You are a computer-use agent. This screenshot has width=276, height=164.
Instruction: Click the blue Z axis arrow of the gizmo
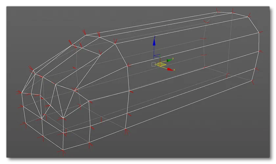tap(154, 42)
